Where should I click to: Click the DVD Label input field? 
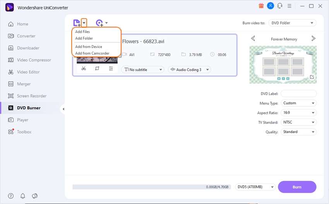(298, 93)
